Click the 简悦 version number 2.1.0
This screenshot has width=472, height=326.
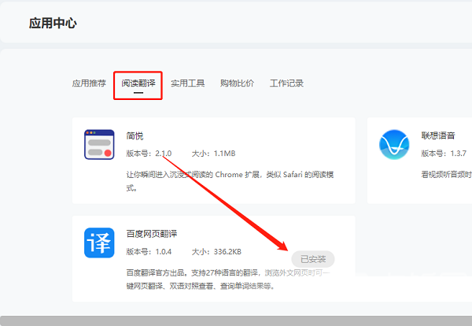click(163, 153)
